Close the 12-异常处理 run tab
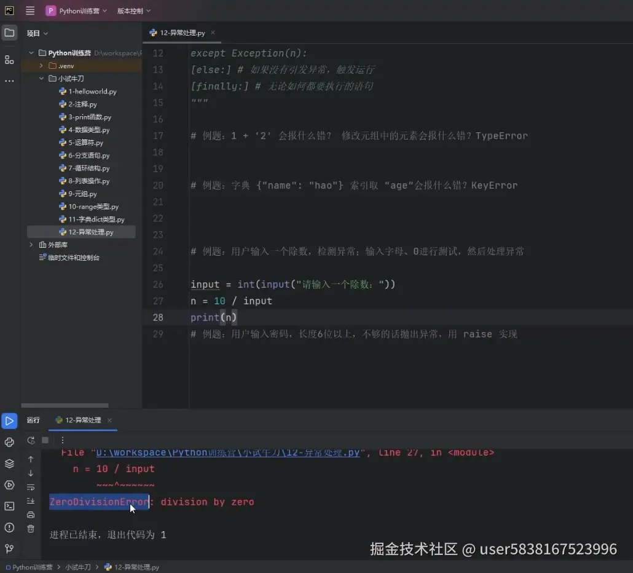633x573 pixels. coord(109,420)
